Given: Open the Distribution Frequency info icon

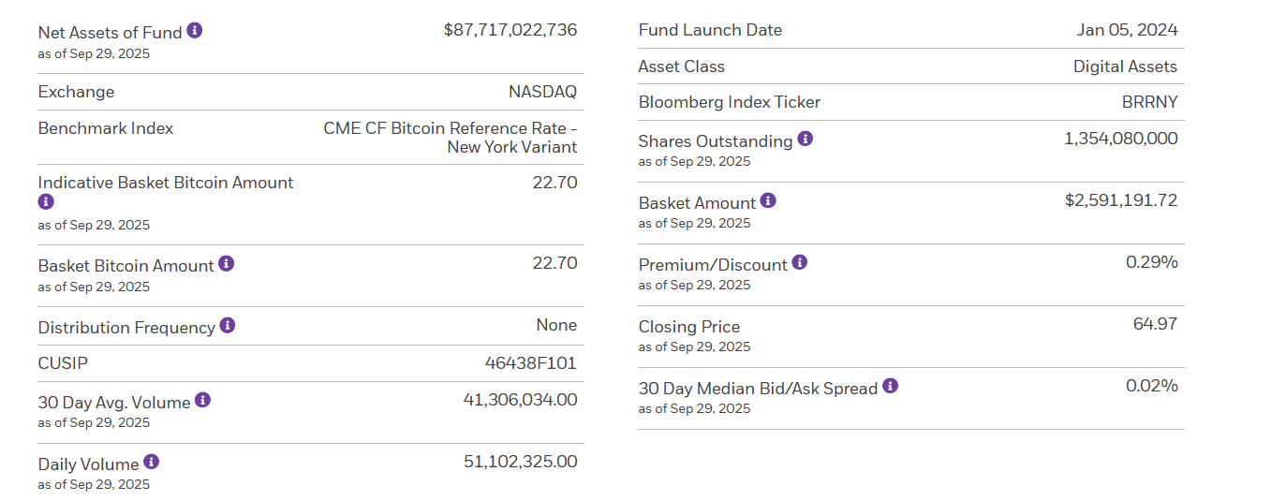Looking at the screenshot, I should 228,325.
